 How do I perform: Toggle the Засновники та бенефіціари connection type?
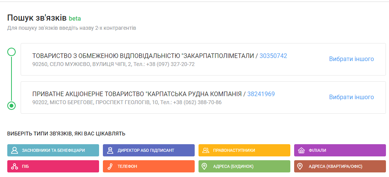point(53,150)
